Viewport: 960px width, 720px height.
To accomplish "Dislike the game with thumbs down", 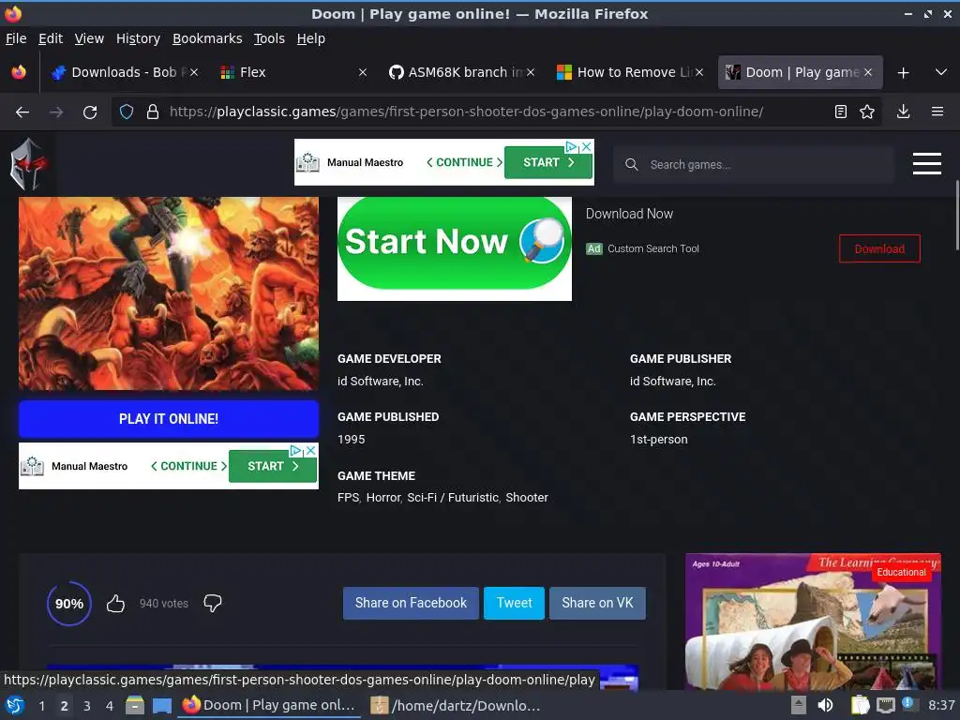I will tap(213, 603).
